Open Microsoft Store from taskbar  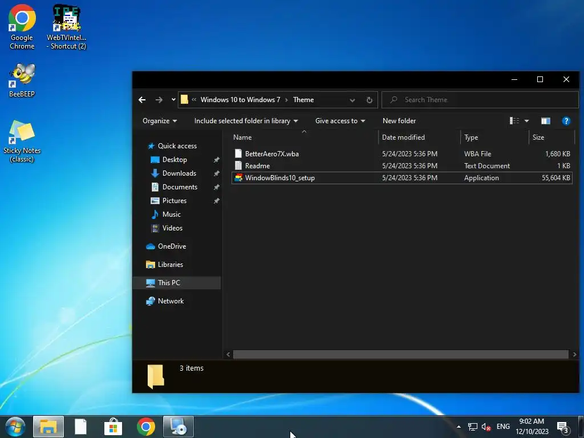point(113,427)
